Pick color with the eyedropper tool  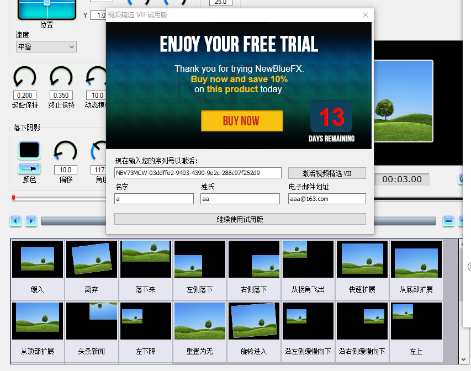(x=29, y=168)
